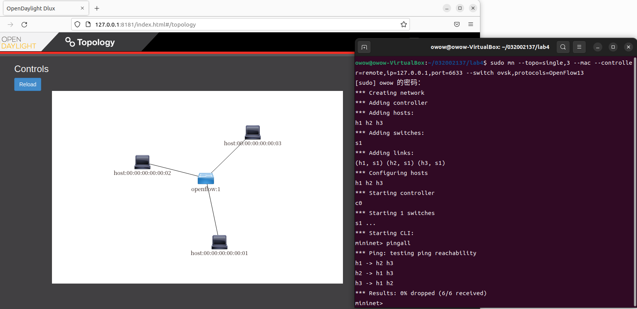Click the 'c0' controller name line

point(359,203)
